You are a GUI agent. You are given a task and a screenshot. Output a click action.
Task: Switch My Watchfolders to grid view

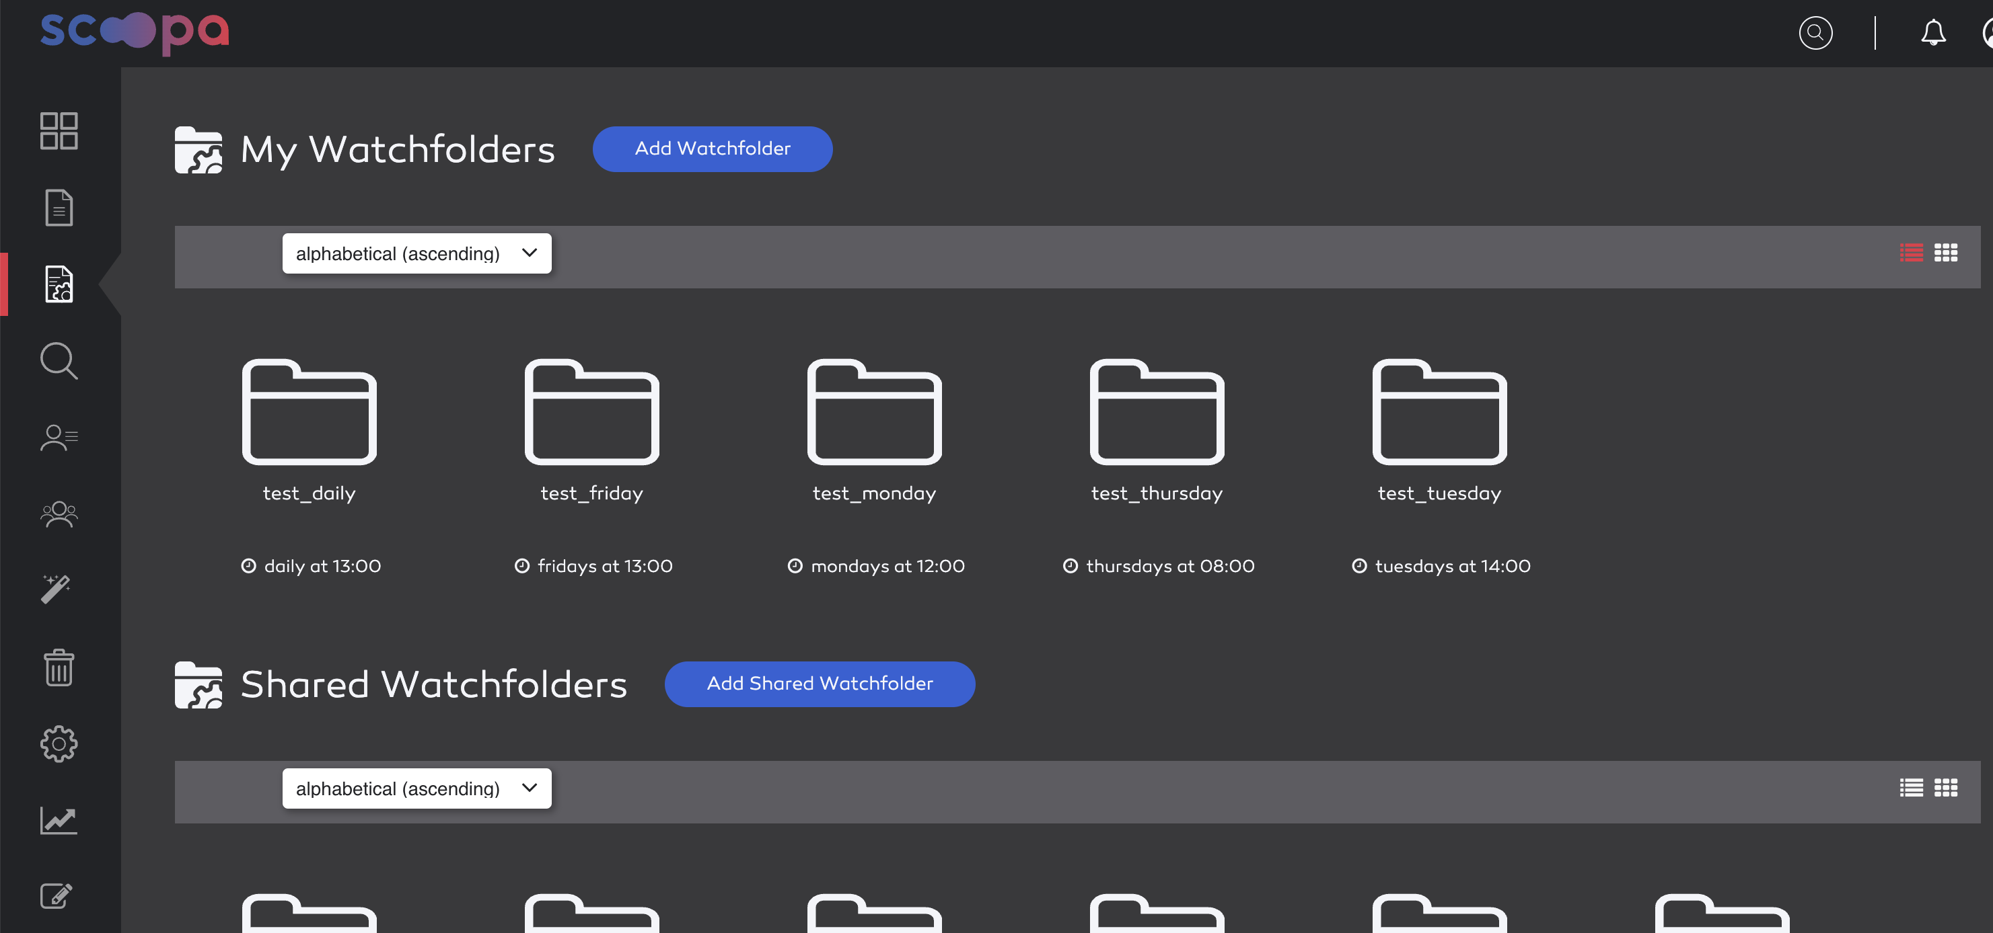point(1946,253)
